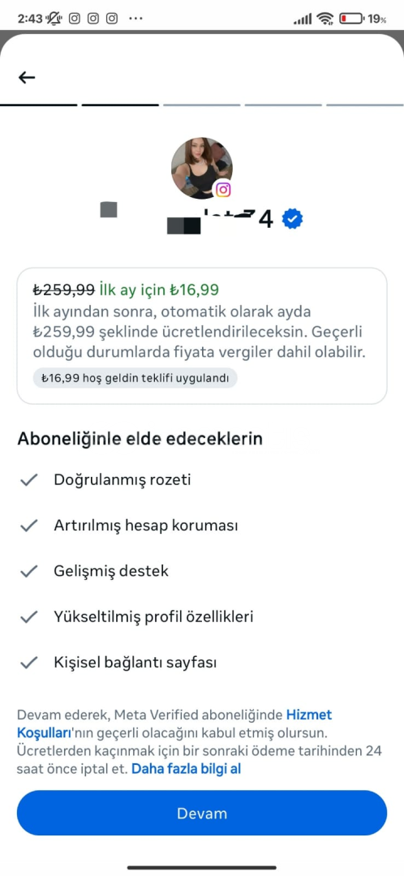Tap the back arrow icon

tap(27, 78)
